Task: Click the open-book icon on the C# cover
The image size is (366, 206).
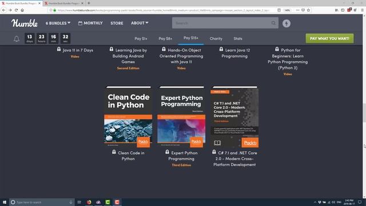Action: pos(217,142)
